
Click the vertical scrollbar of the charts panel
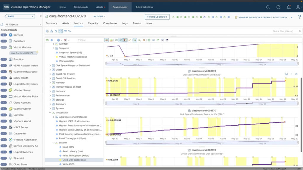pyautogui.click(x=301, y=115)
